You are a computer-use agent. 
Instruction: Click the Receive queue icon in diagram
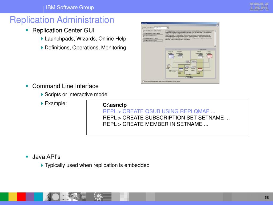coord(194,67)
